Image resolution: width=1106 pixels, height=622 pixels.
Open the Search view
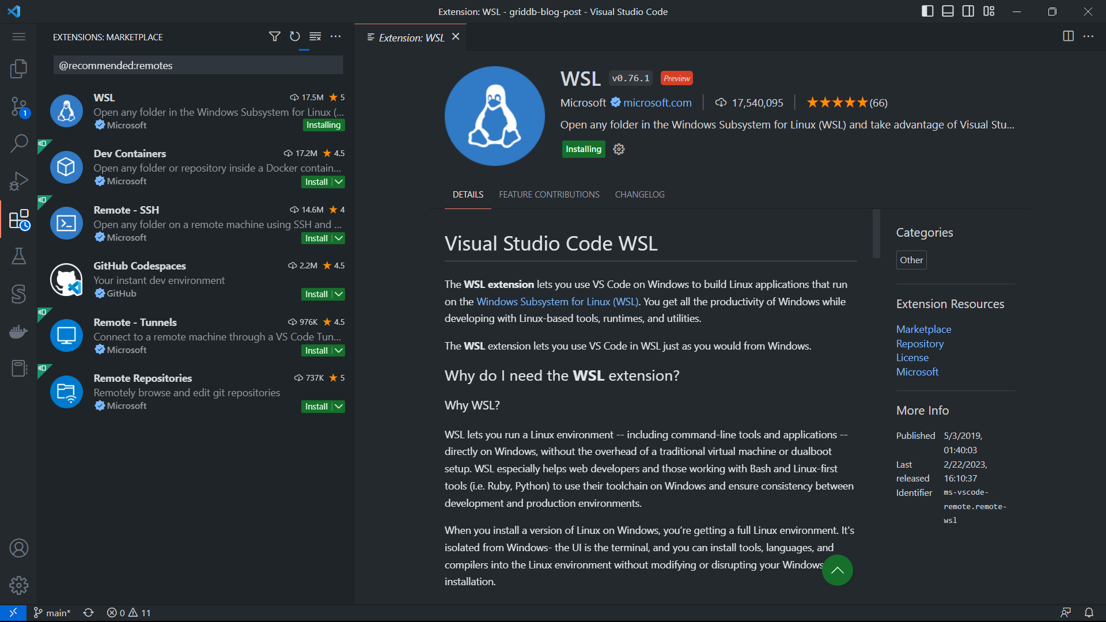(x=18, y=143)
